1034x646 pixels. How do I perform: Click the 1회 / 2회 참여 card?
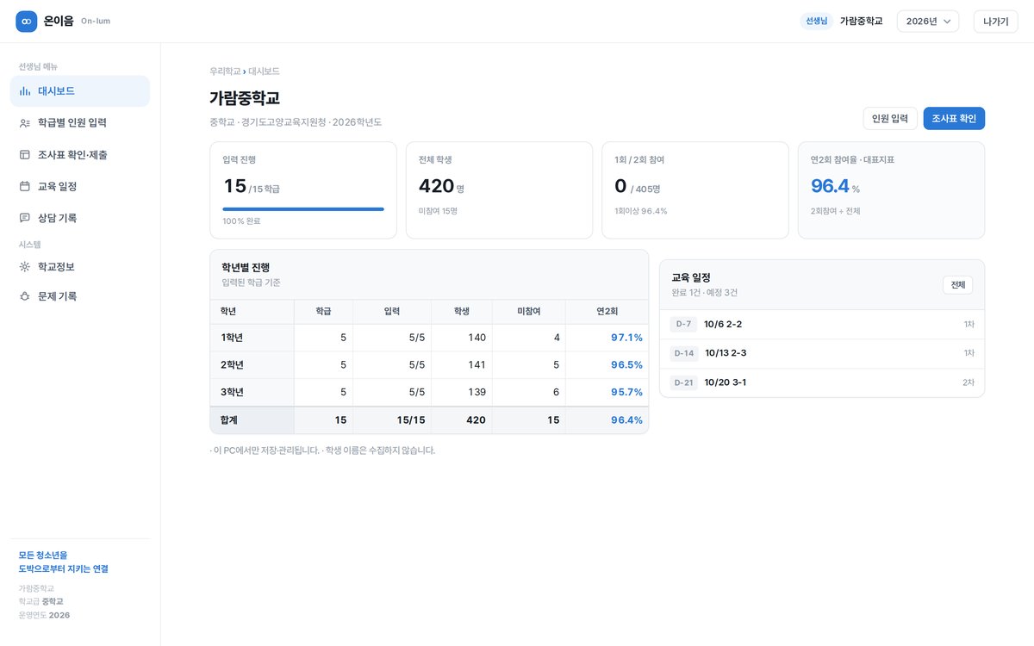695,190
